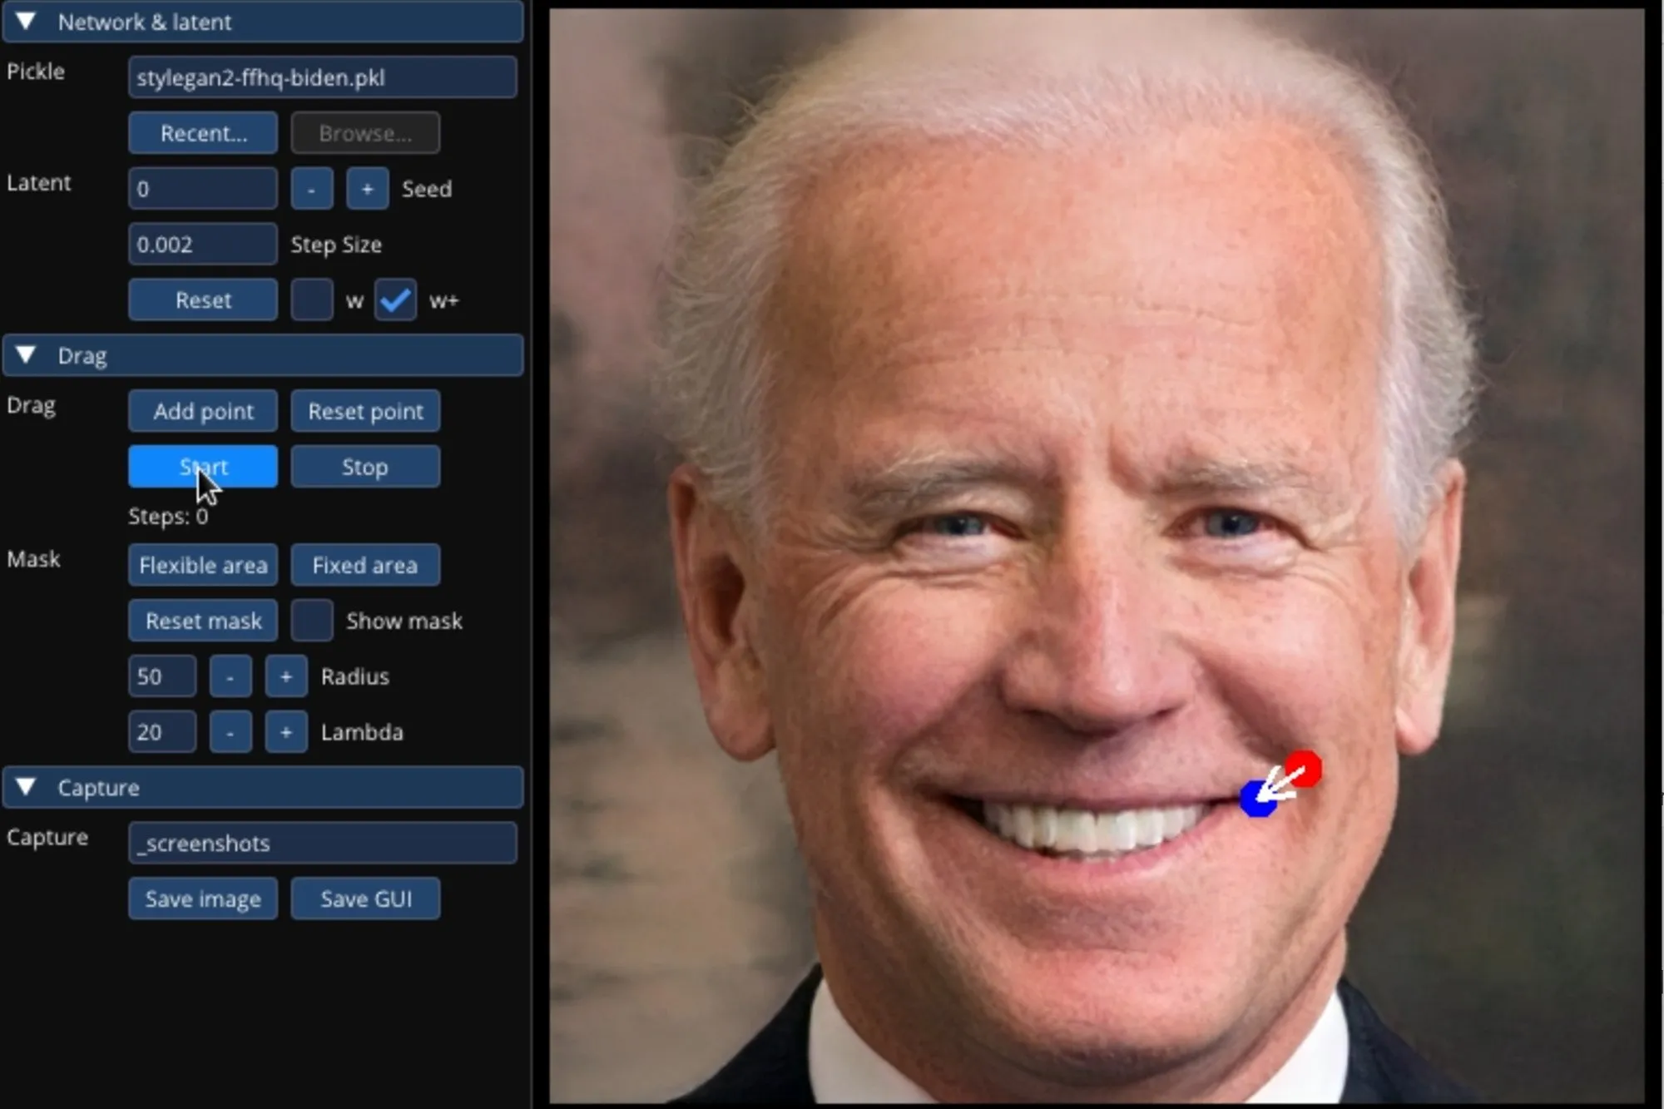
Task: Click the Save GUI capture icon
Action: (x=364, y=898)
